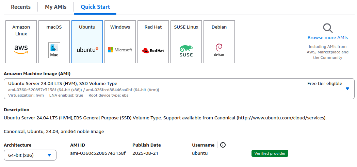Switch to the Recents tab
357x167 pixels.
tap(21, 7)
